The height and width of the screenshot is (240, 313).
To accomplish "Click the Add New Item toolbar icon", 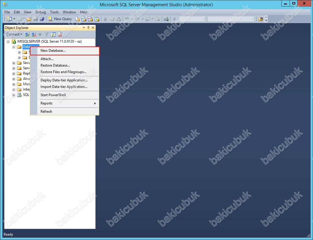I will [x=19, y=19].
